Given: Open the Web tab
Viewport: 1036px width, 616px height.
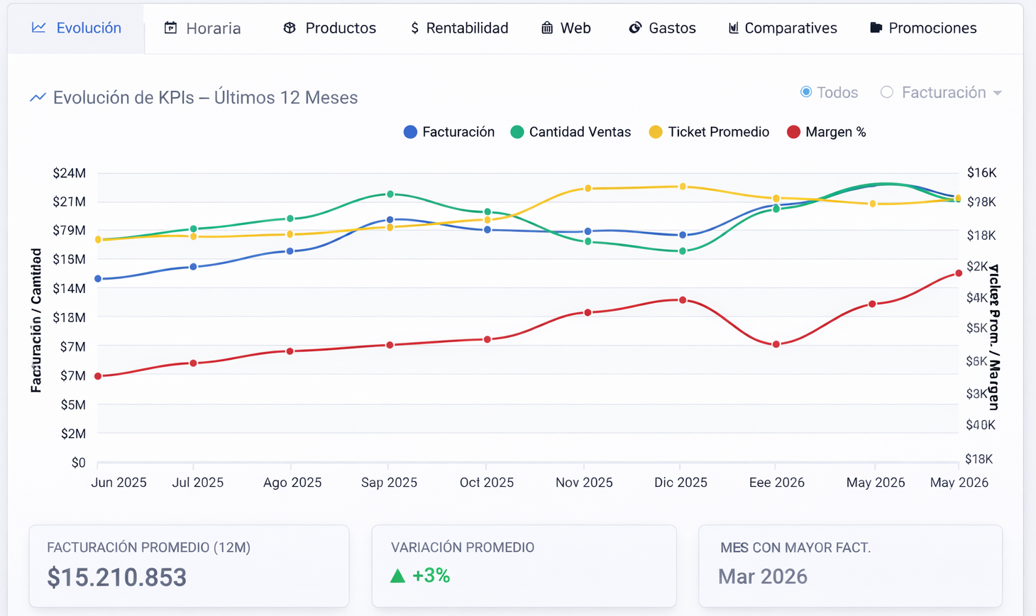Looking at the screenshot, I should [x=566, y=28].
